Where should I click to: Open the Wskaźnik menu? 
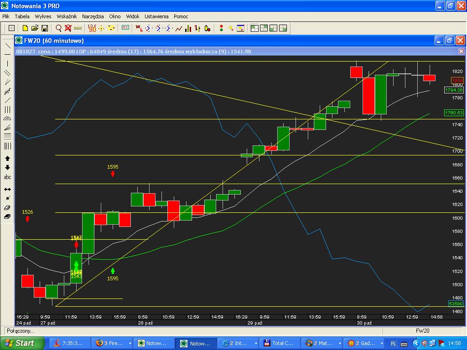pyautogui.click(x=67, y=16)
